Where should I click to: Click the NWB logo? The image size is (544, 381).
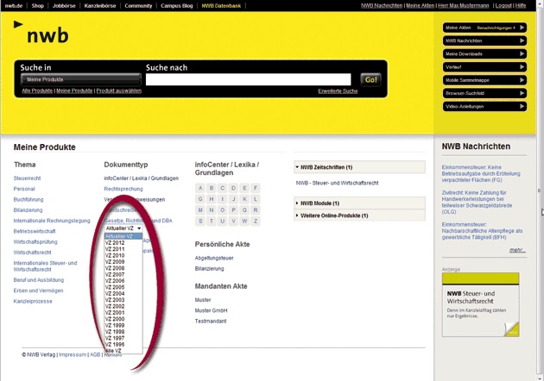[x=43, y=34]
